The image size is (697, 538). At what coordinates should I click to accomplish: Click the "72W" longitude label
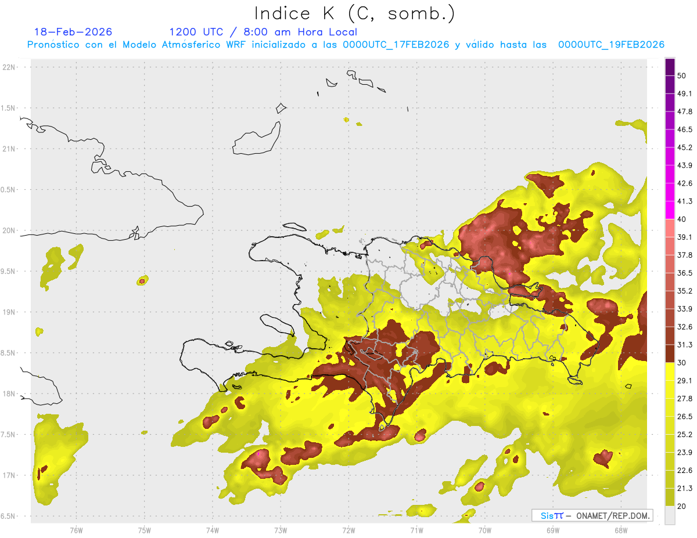(x=348, y=530)
